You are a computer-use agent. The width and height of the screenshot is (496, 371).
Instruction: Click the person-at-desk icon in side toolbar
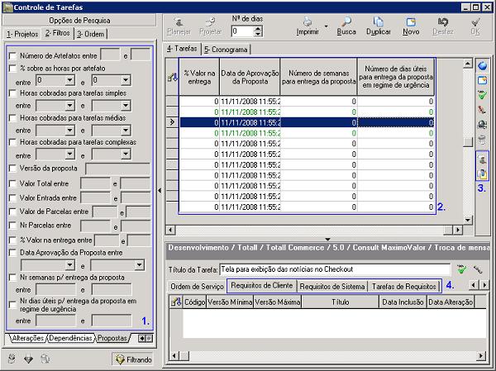[482, 159]
